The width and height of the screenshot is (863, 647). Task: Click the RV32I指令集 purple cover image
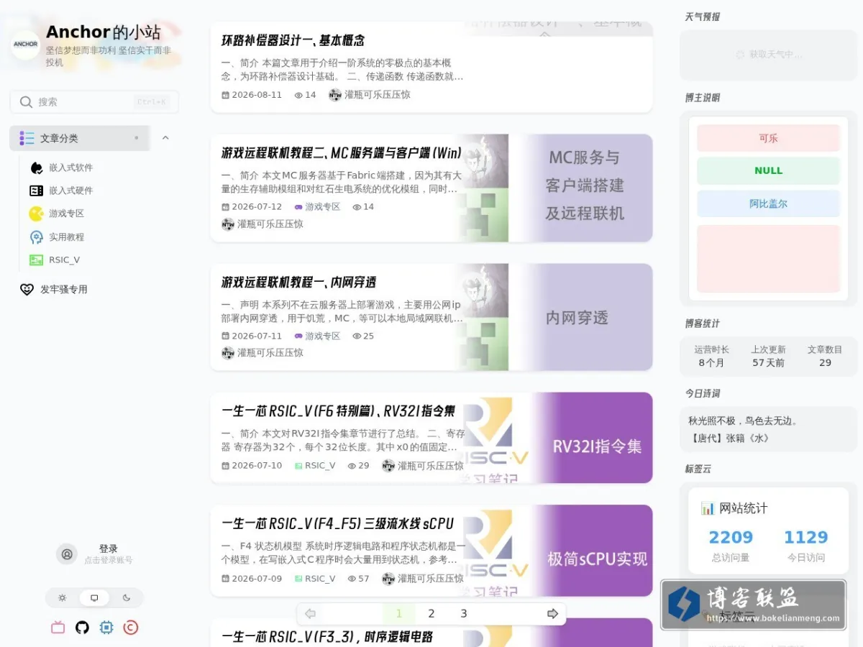pos(557,438)
